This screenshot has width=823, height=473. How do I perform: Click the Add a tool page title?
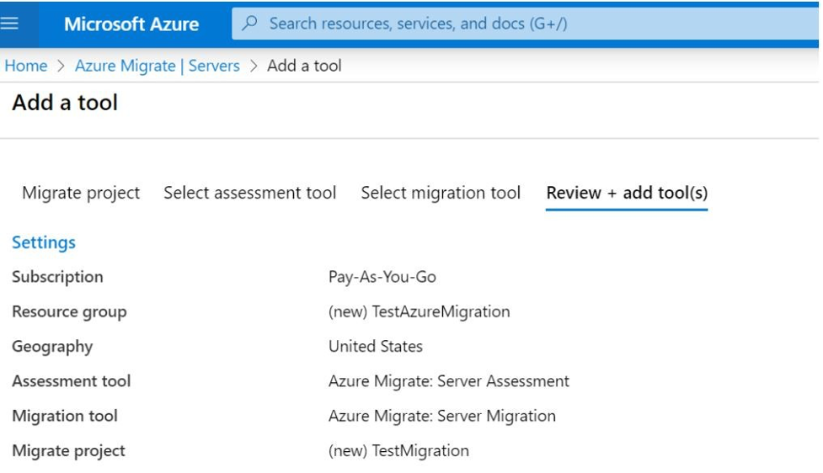(x=65, y=103)
